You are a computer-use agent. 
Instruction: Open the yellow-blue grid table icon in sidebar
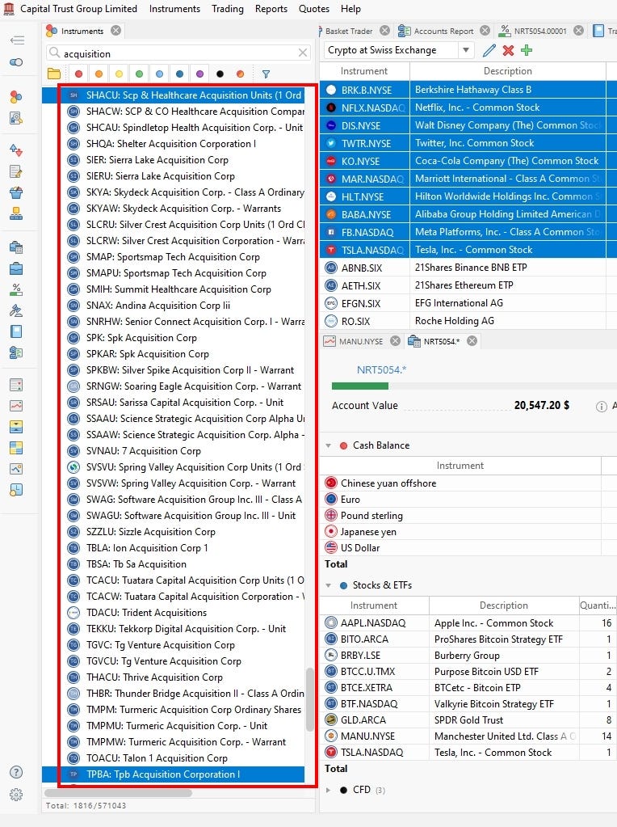pos(16,448)
